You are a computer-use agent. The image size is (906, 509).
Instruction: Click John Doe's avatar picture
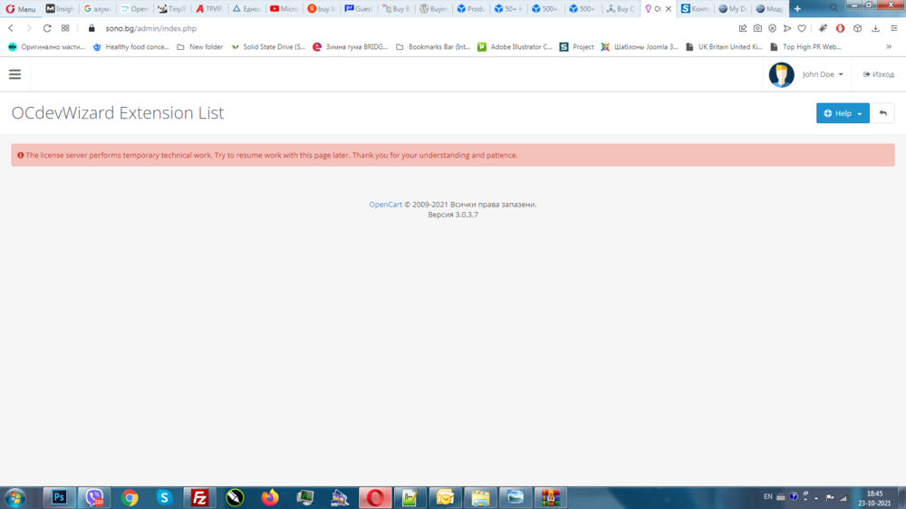(781, 74)
